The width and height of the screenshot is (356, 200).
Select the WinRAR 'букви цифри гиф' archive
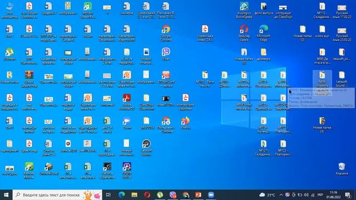pos(29,79)
